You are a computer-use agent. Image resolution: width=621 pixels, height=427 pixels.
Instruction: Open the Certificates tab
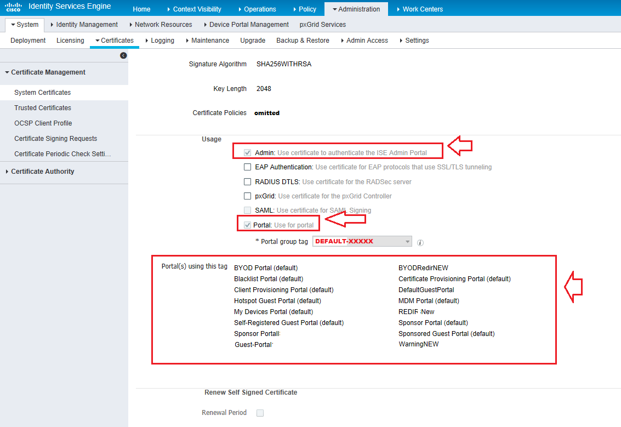coord(115,41)
